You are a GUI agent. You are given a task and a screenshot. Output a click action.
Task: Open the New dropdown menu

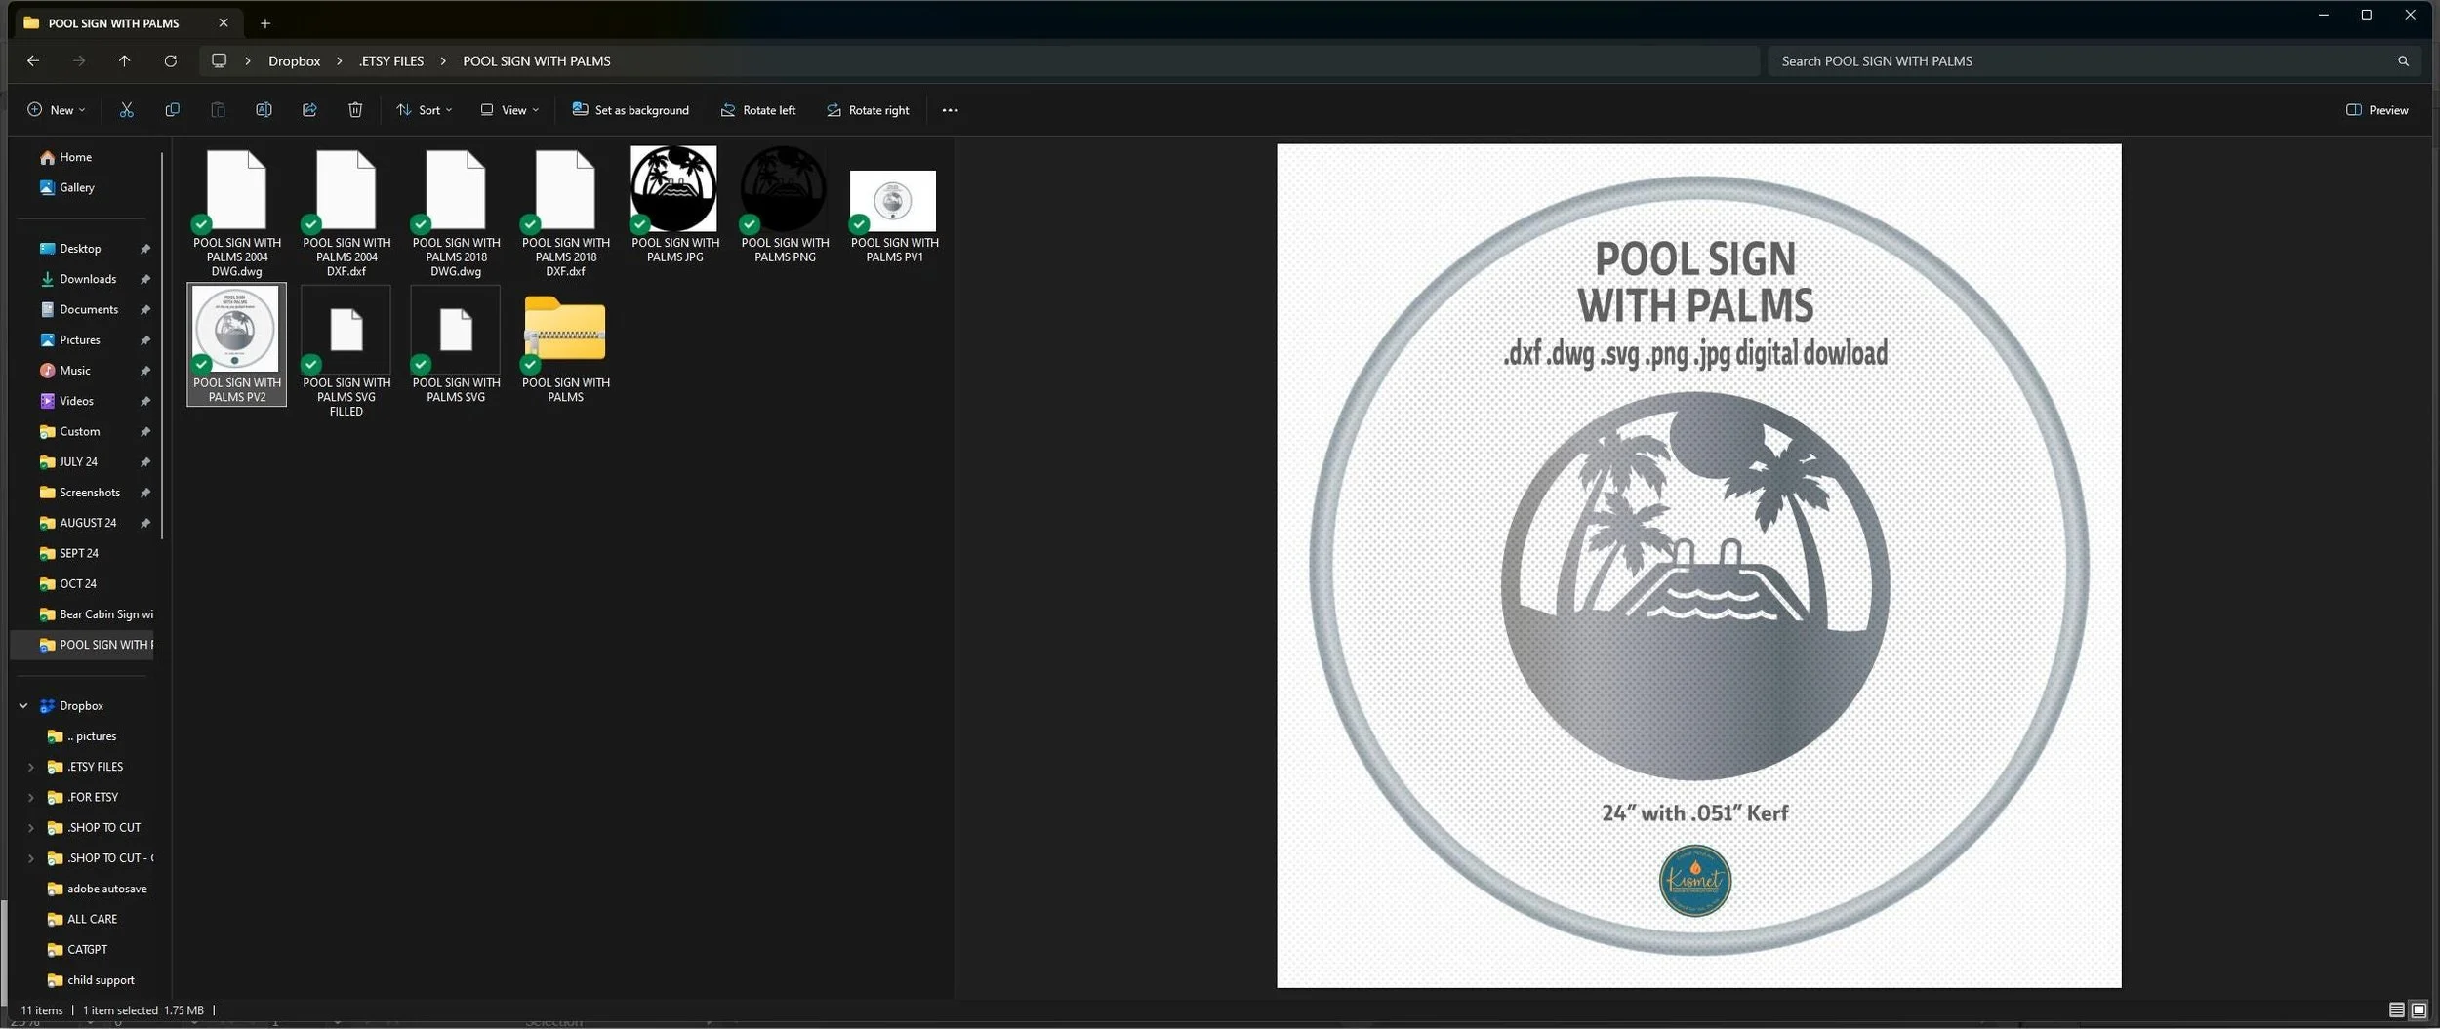[x=57, y=110]
